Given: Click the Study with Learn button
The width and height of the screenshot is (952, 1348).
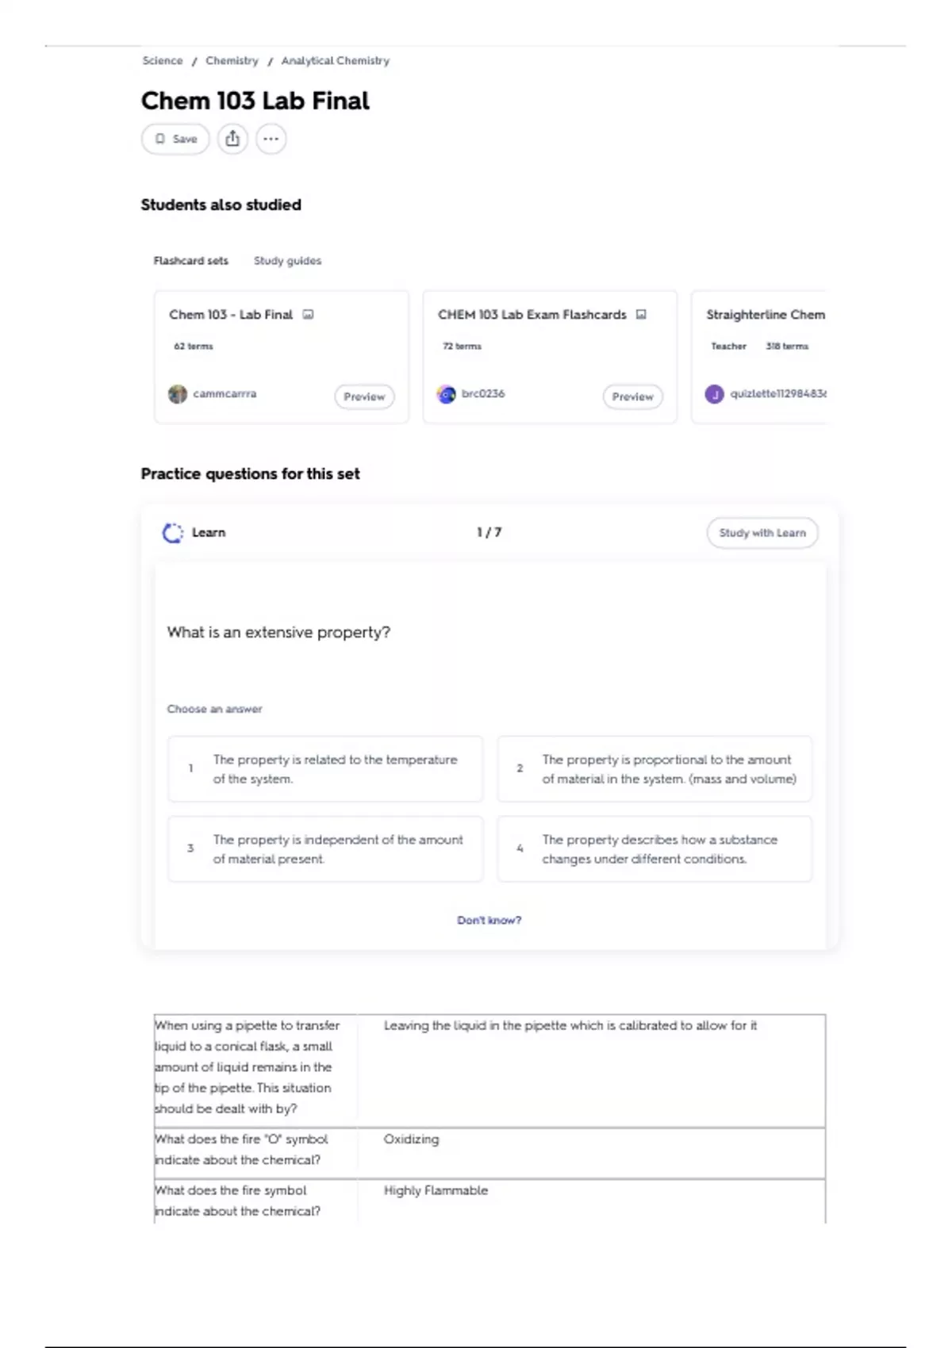Looking at the screenshot, I should pyautogui.click(x=762, y=533).
